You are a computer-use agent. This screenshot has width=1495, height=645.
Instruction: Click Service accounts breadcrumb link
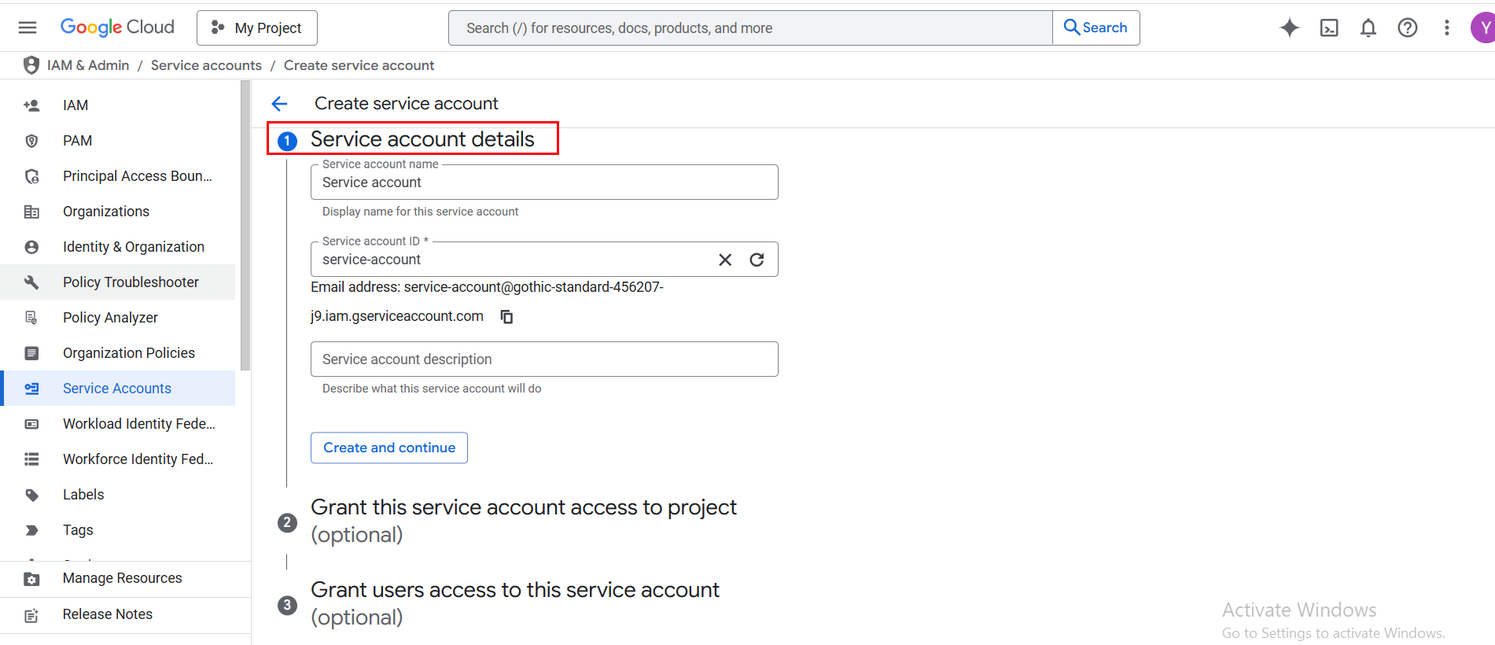[206, 65]
